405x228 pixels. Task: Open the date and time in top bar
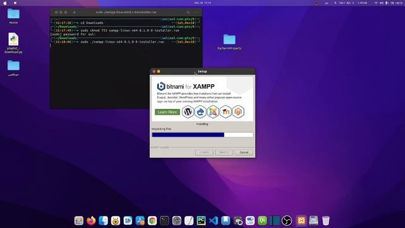point(202,3)
